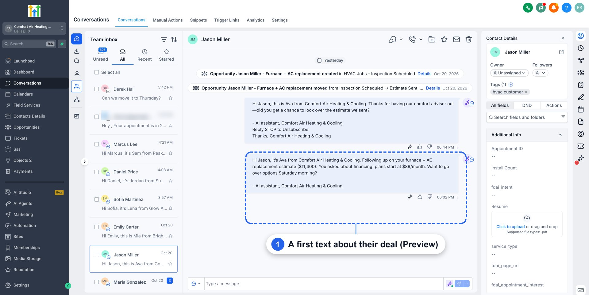This screenshot has width=589, height=295.
Task: Delete conversation with the trash icon
Action: coord(468,39)
